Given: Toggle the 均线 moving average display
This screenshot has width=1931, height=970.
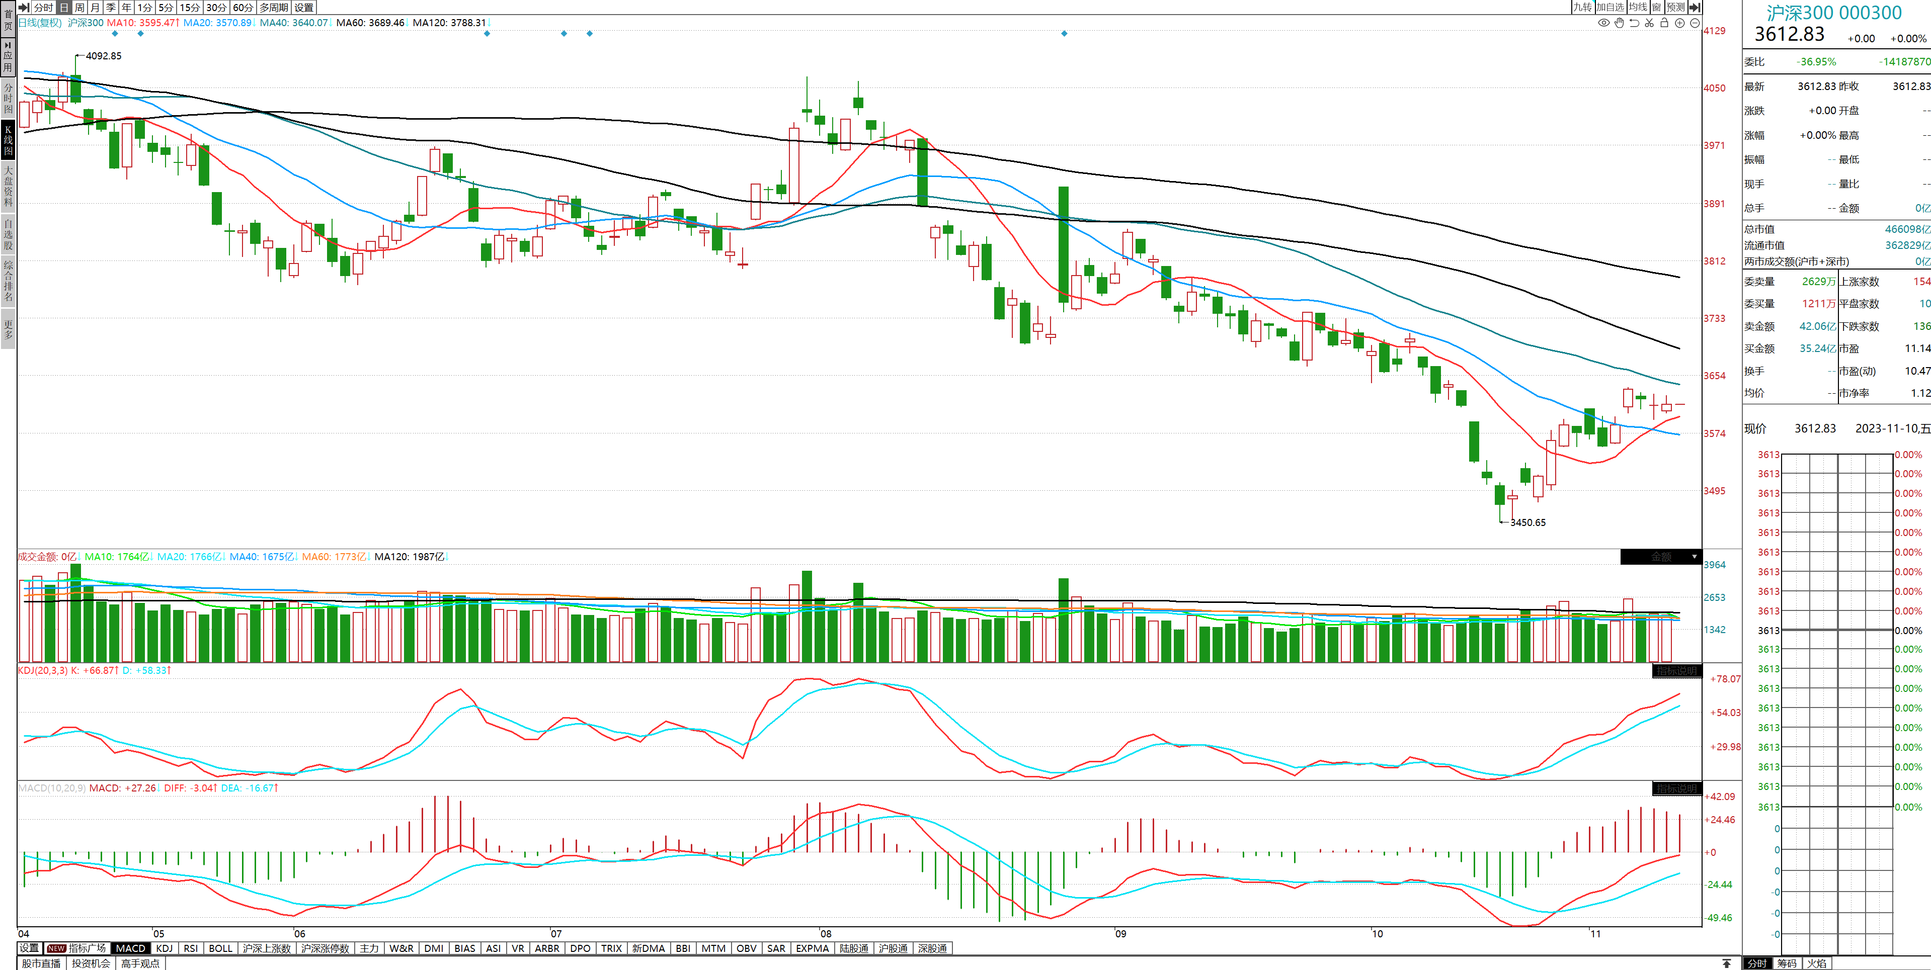Looking at the screenshot, I should point(1637,7).
